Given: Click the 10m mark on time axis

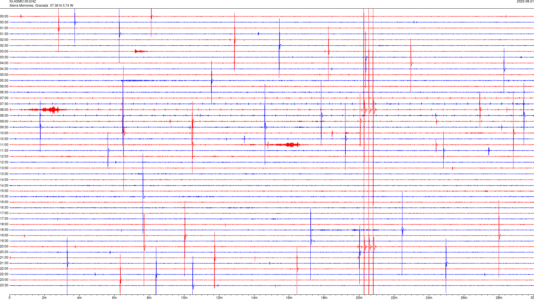Looking at the screenshot, I should point(184,298).
